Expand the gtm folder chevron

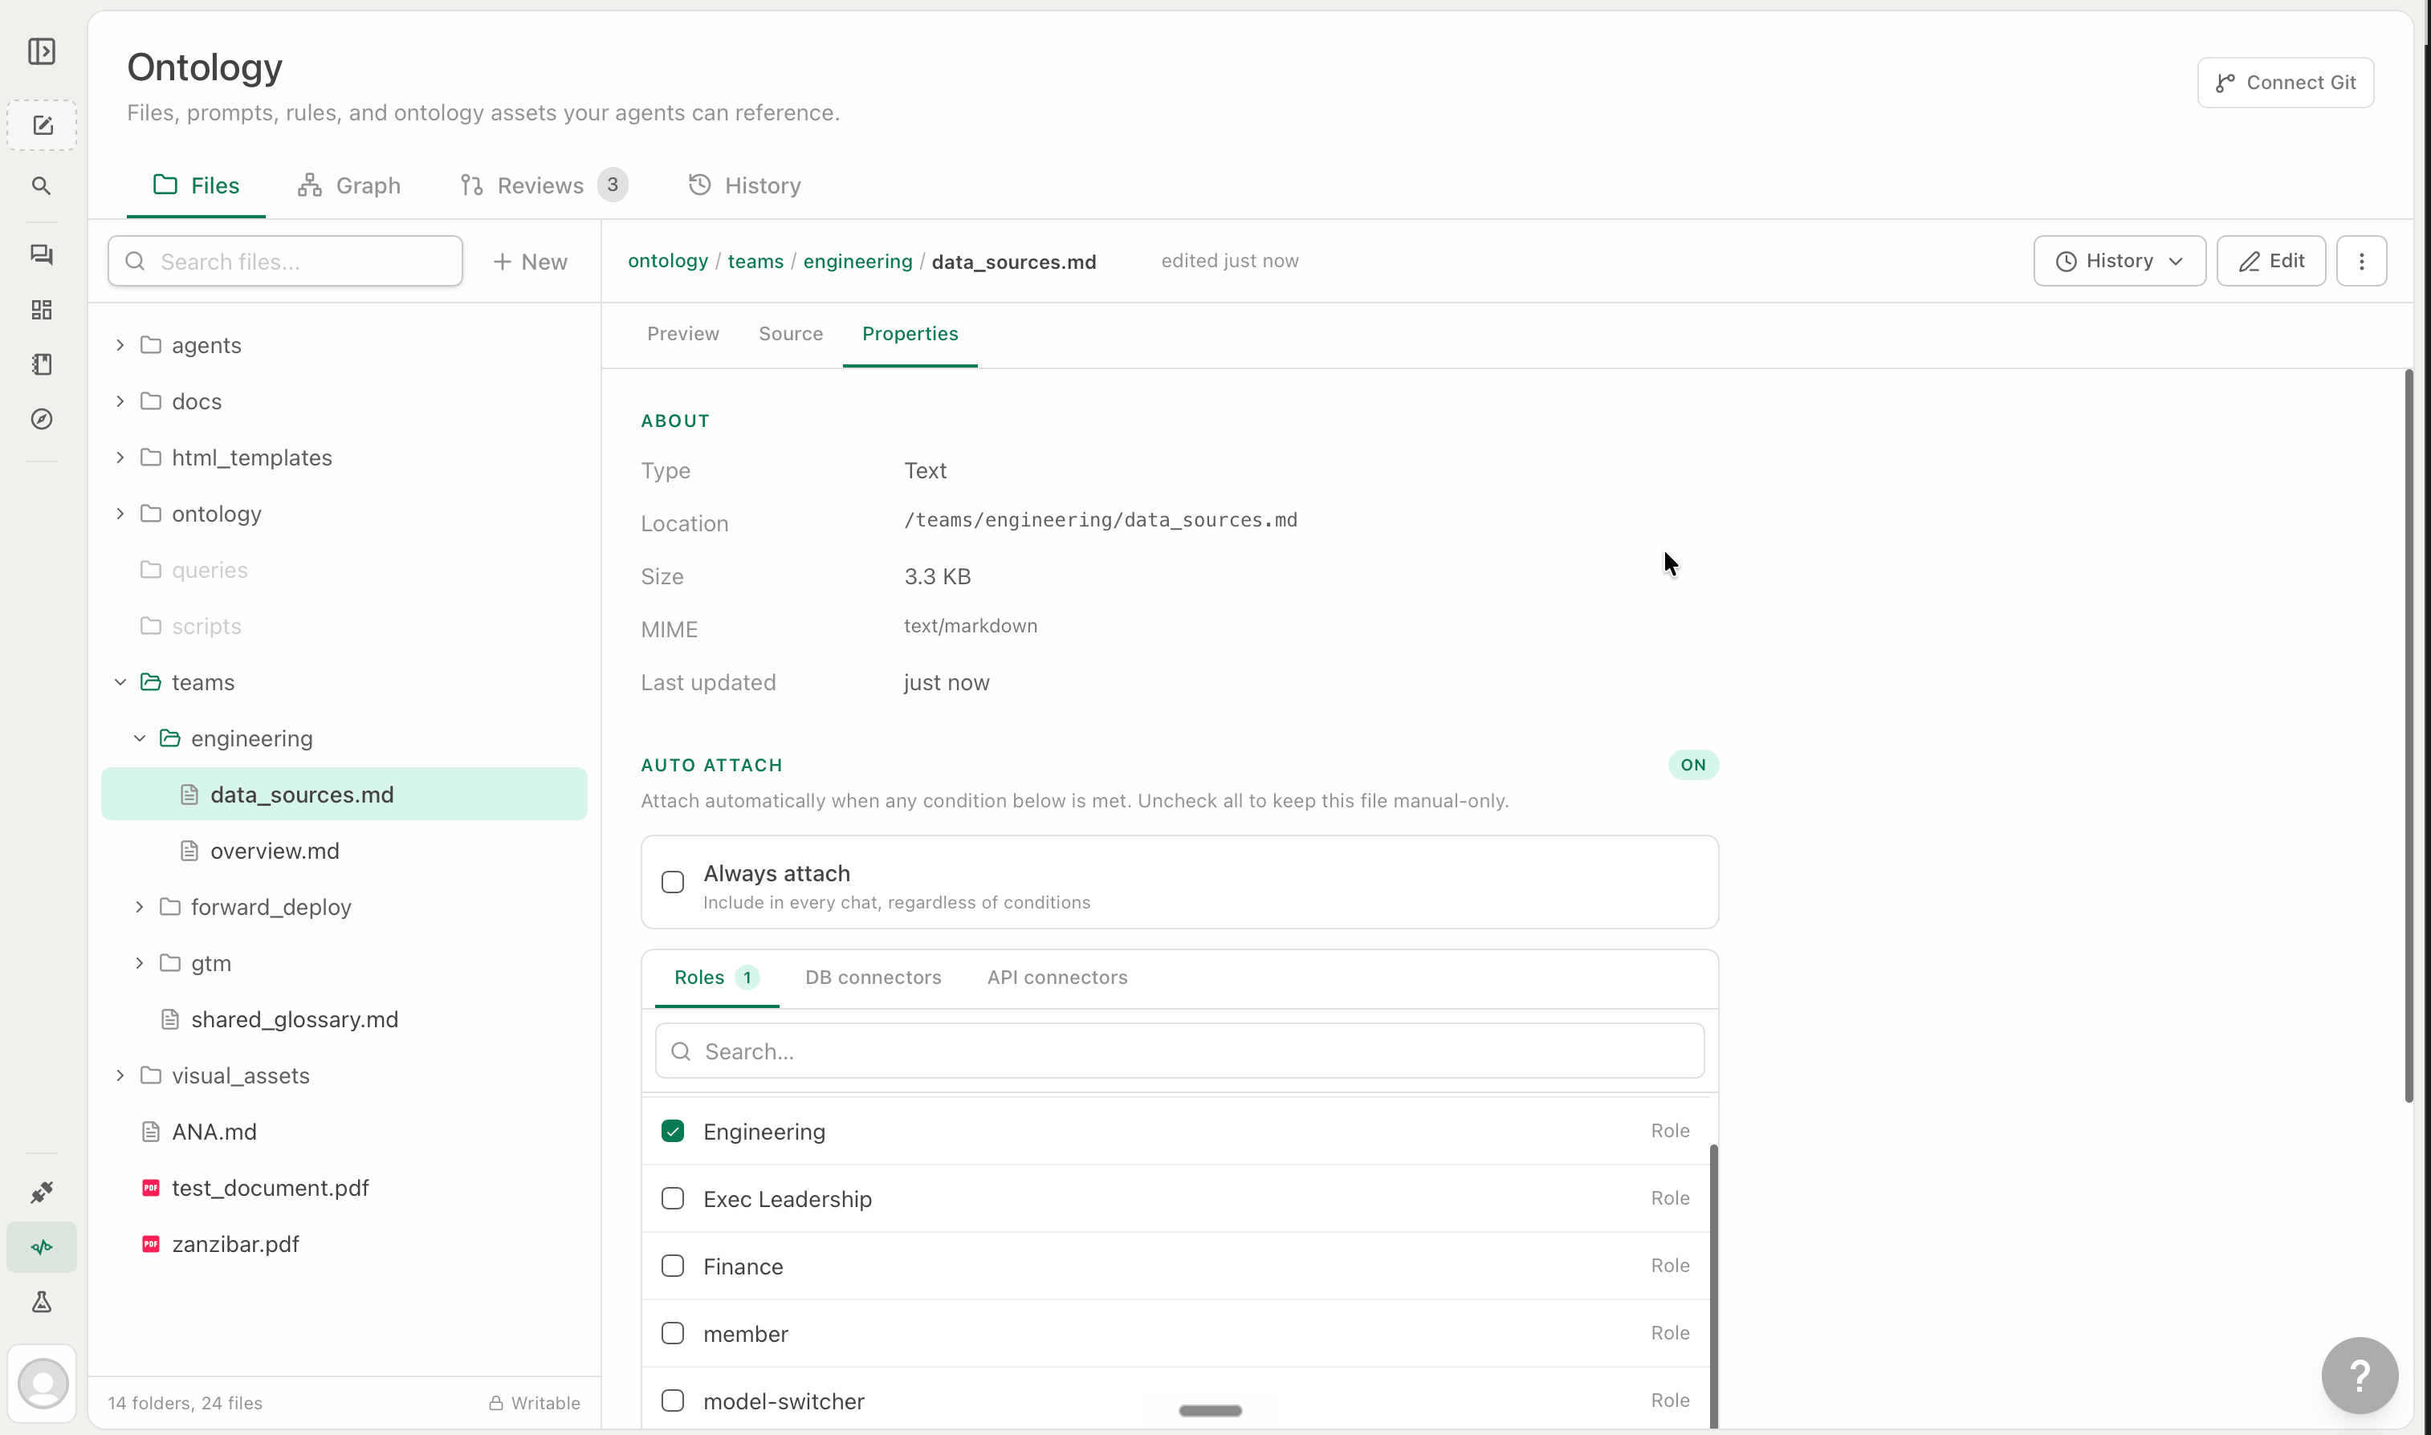pos(139,963)
